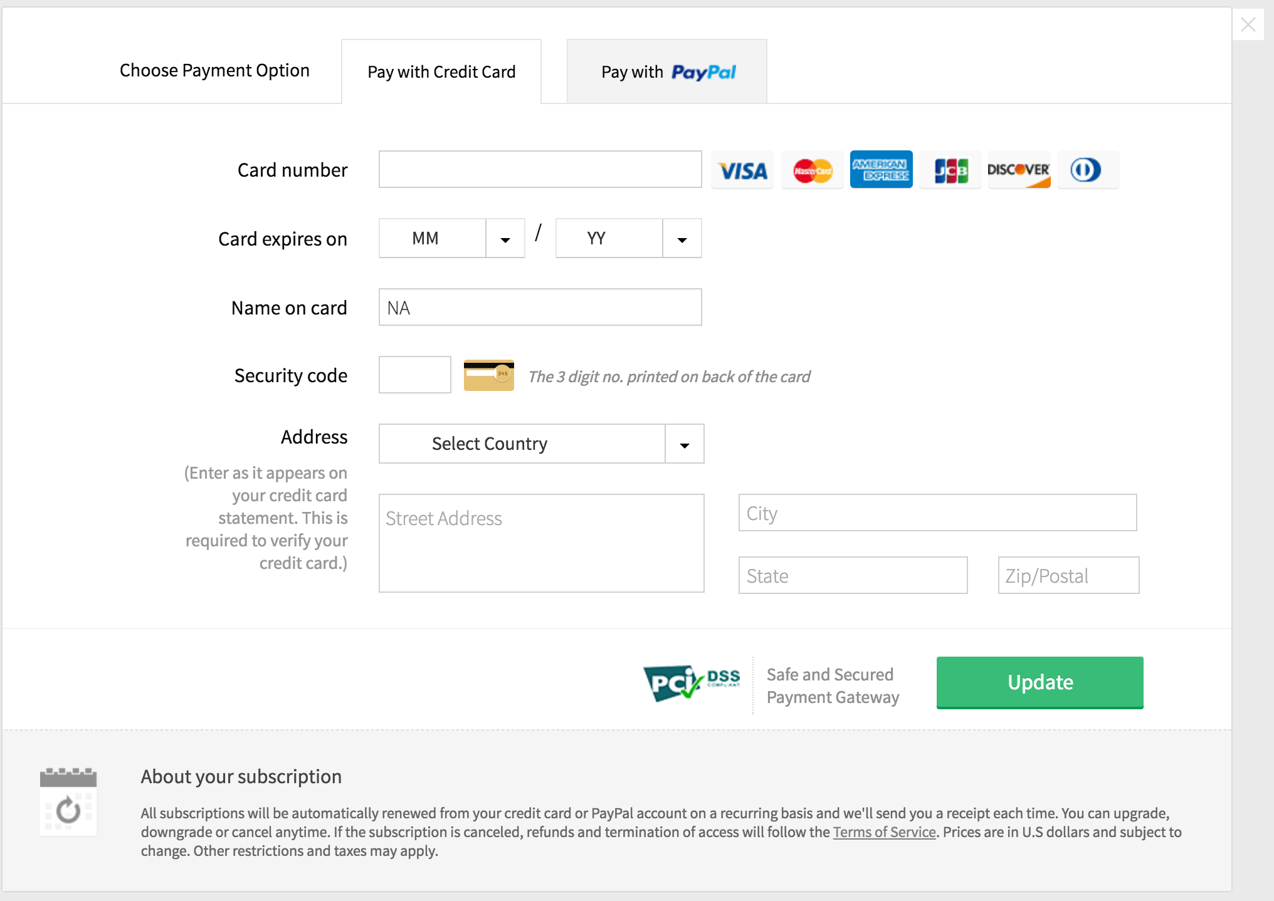Select the American Express icon
This screenshot has height=901, width=1274.
tap(881, 169)
